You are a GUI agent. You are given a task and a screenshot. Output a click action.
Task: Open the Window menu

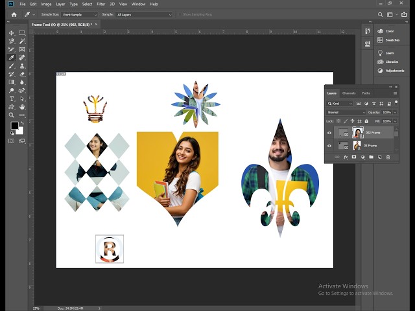tap(138, 4)
